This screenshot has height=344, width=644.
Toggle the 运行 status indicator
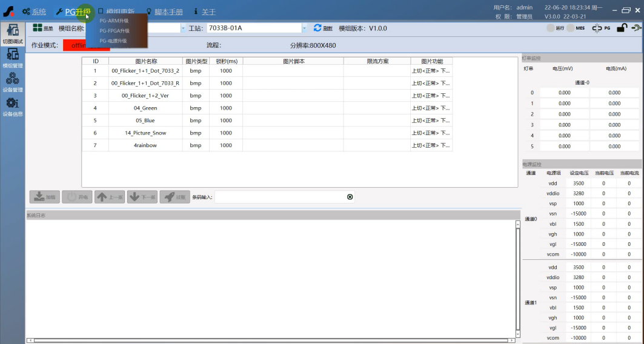[551, 28]
